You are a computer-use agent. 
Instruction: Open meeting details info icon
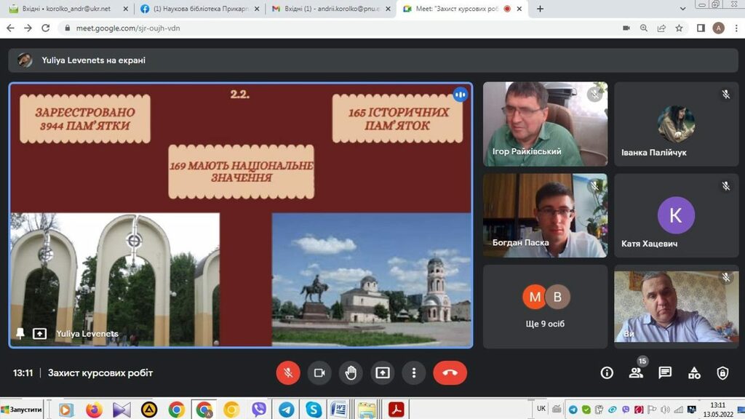pyautogui.click(x=607, y=372)
